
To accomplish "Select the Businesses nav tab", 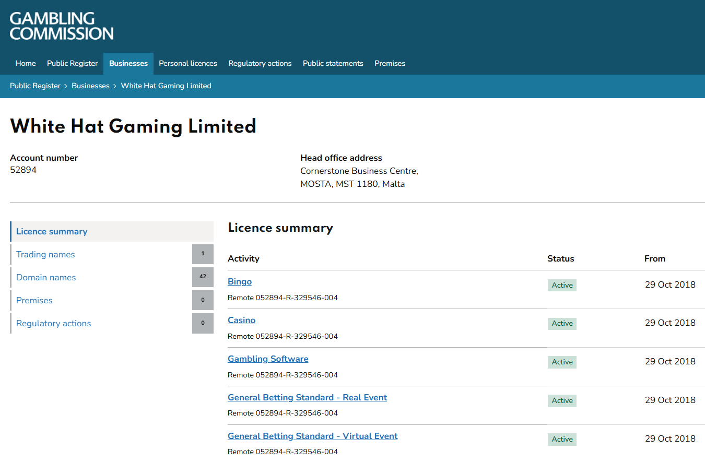I will coord(128,63).
